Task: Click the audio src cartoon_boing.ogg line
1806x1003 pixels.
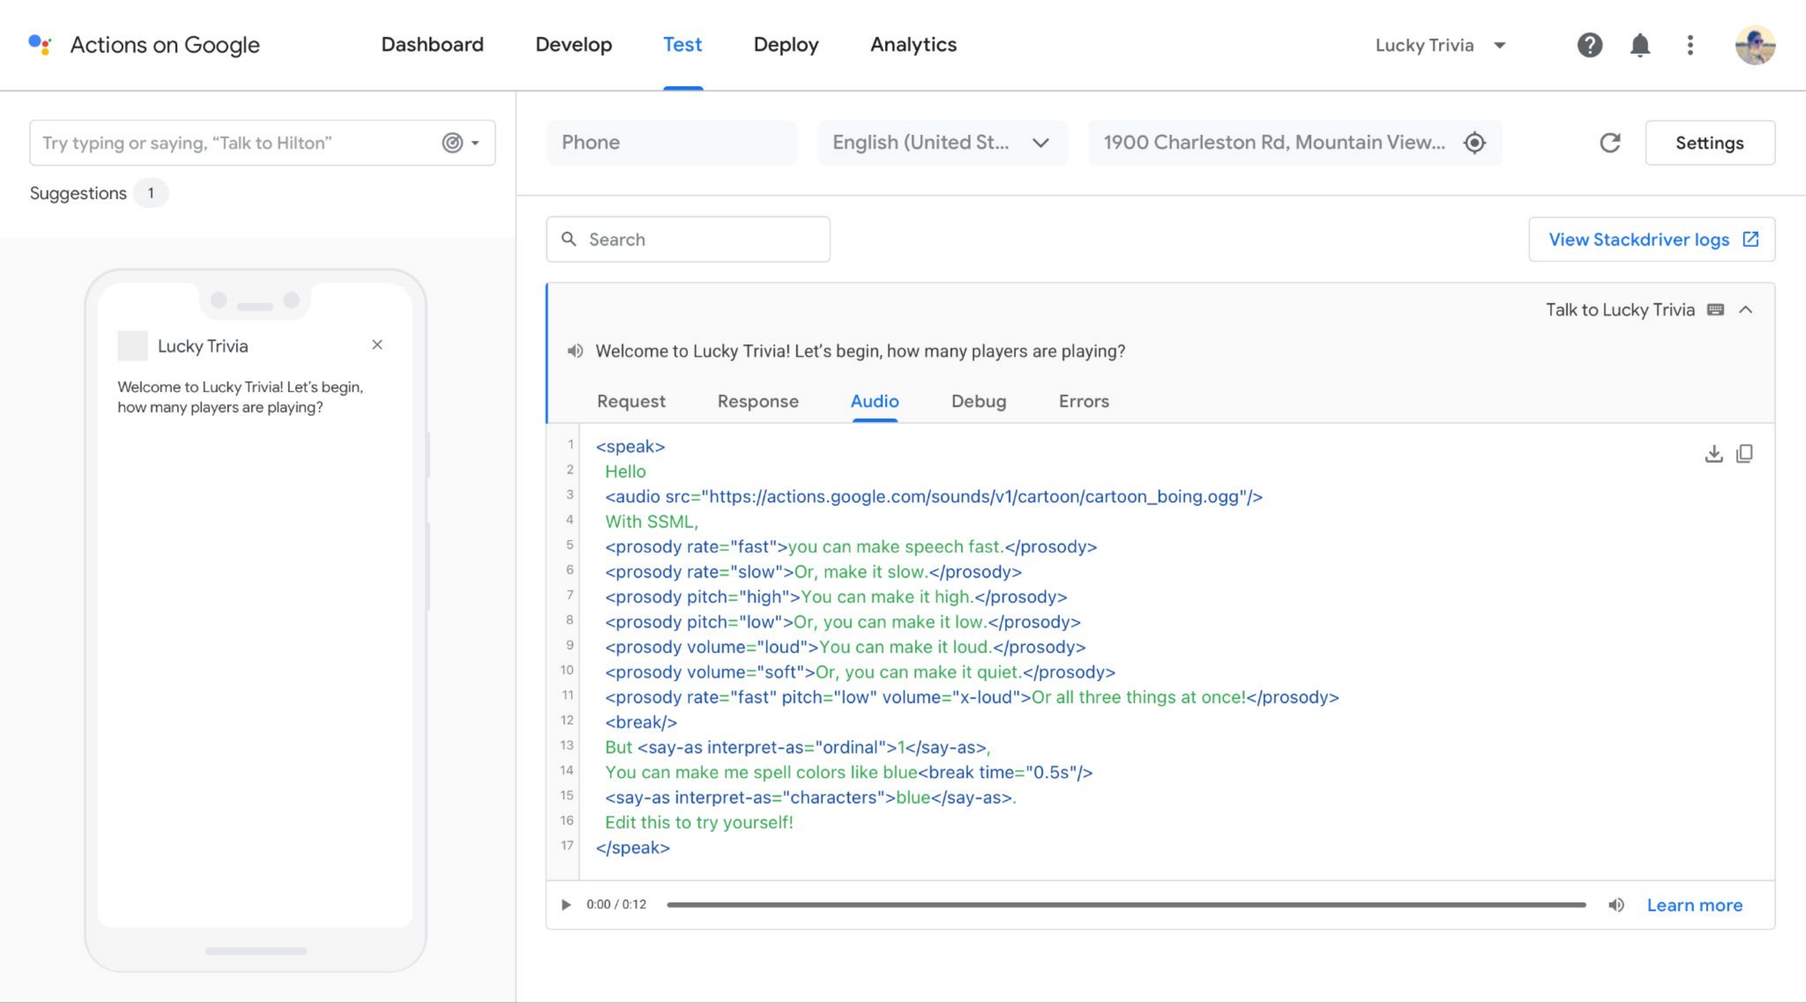Action: point(933,496)
